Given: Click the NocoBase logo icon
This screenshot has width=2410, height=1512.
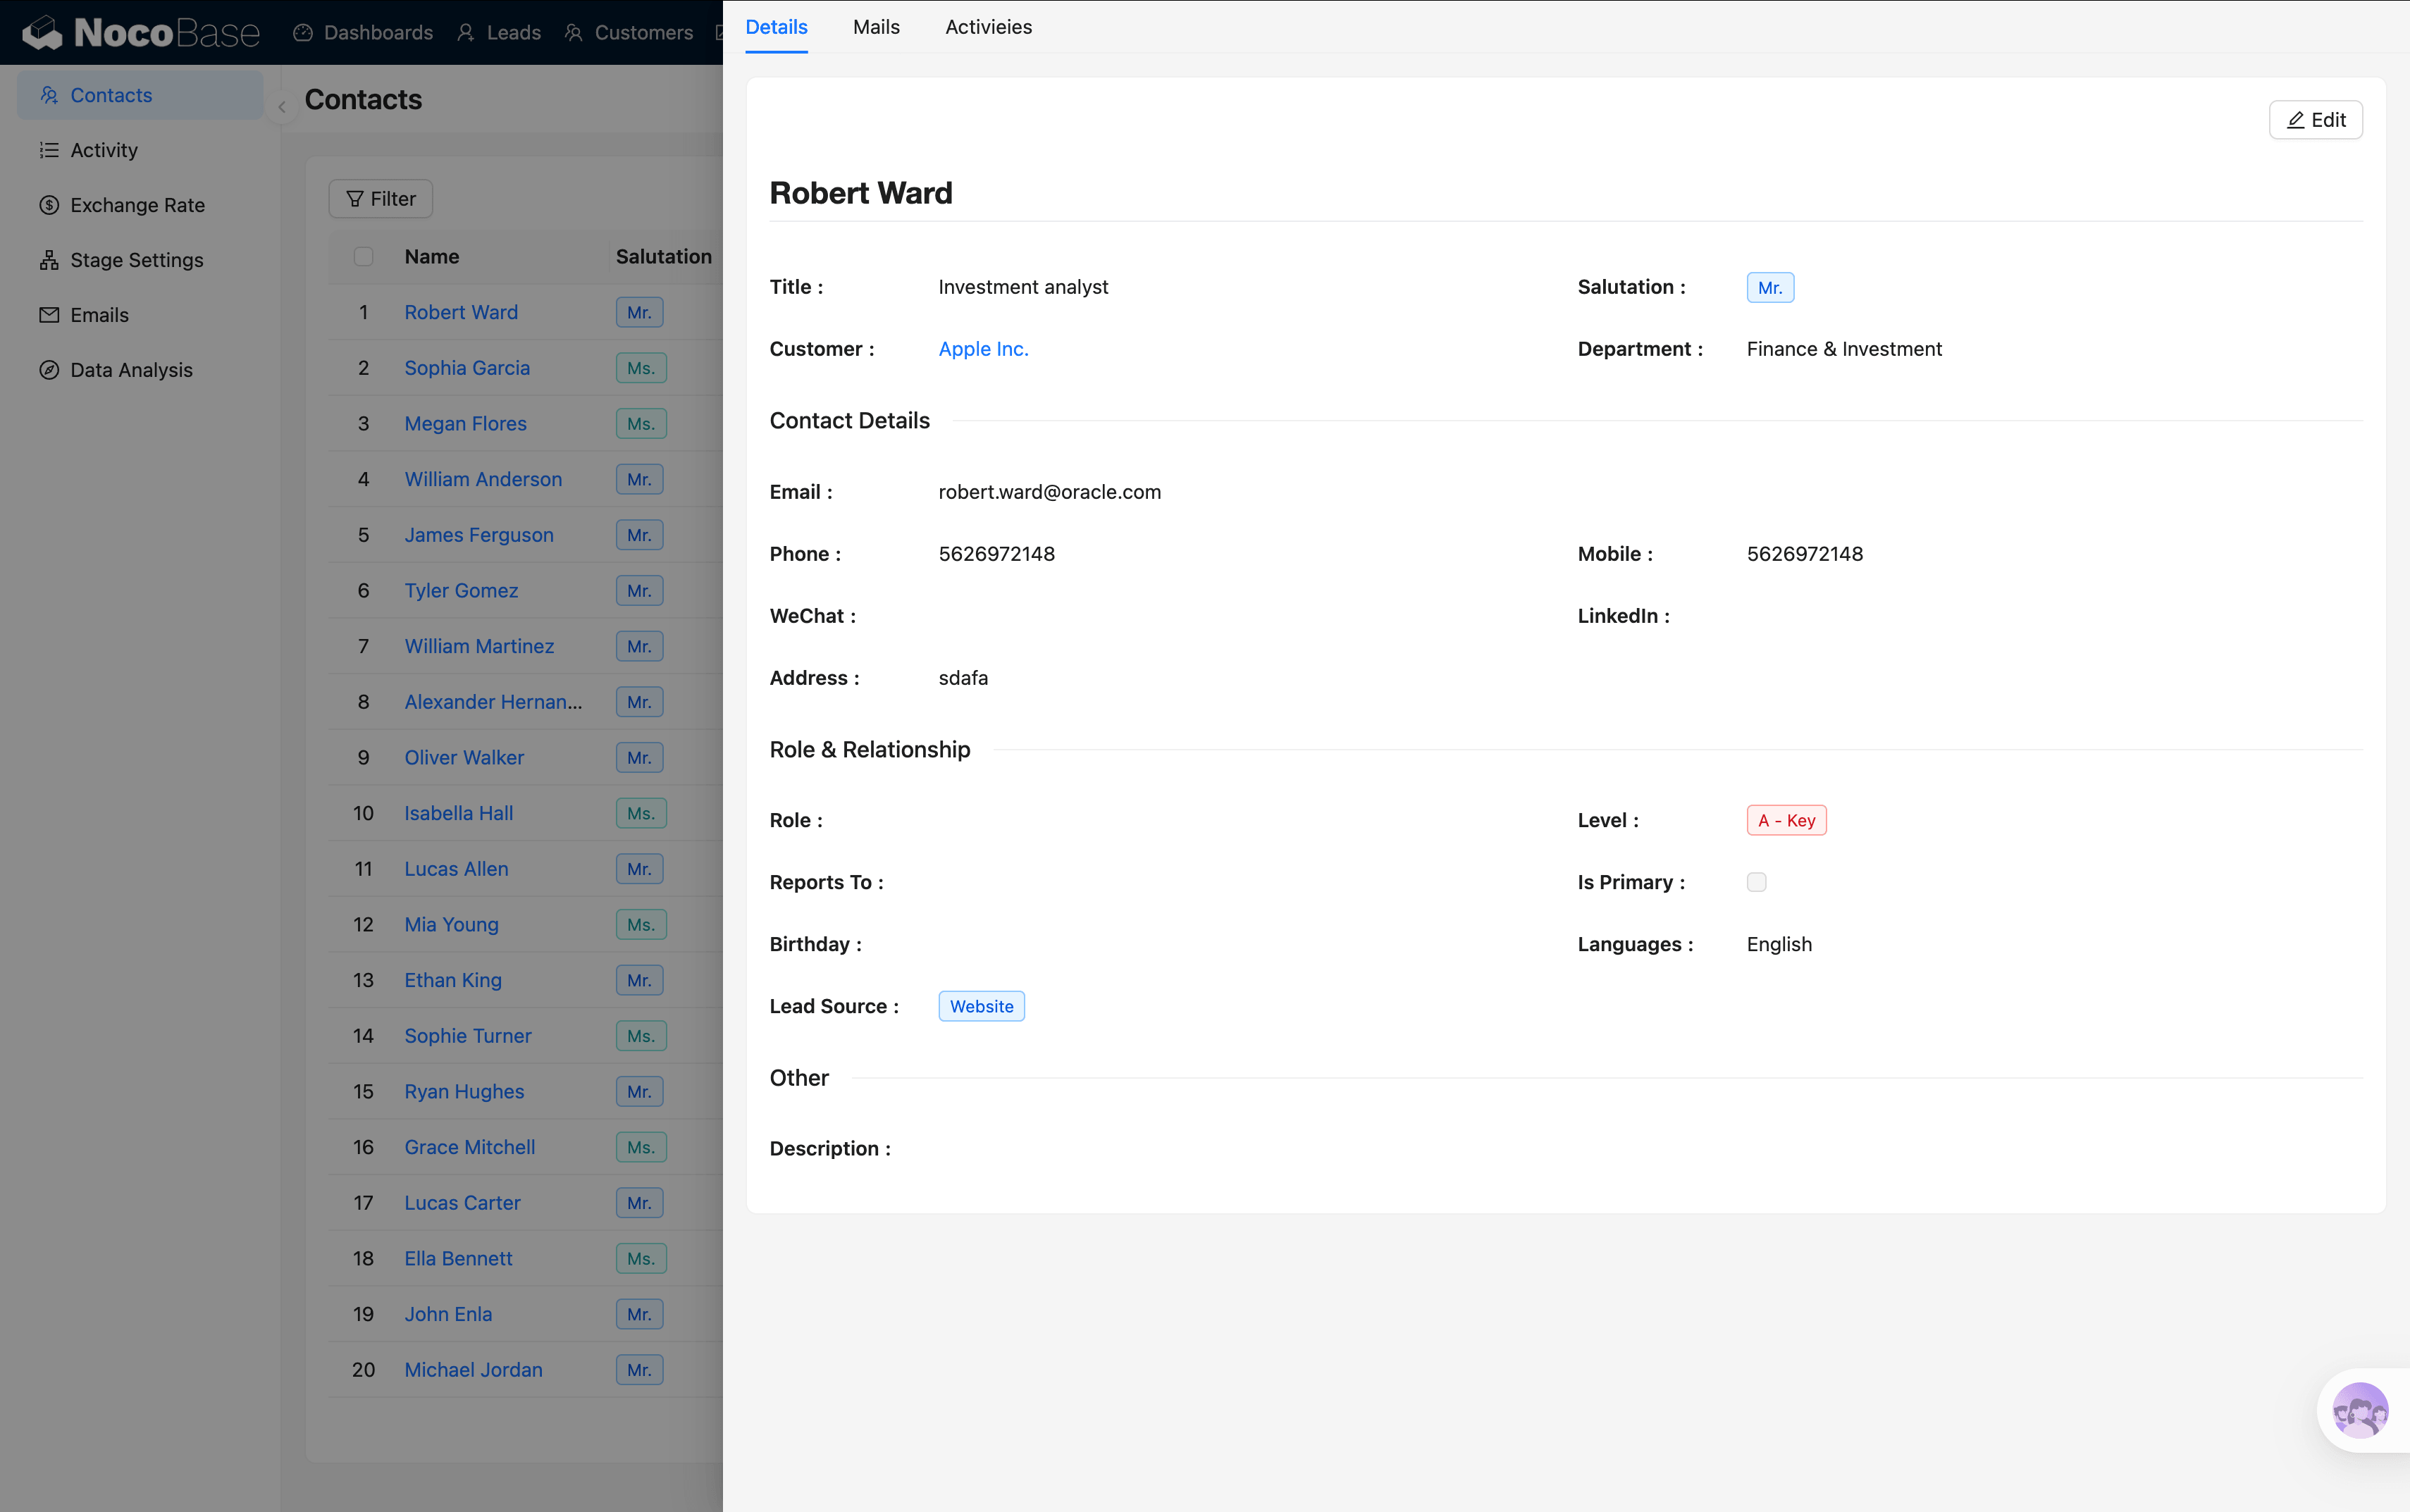Looking at the screenshot, I should [x=42, y=32].
